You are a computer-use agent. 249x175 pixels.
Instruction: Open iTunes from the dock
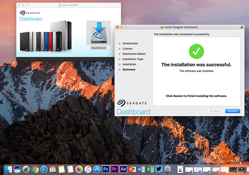[x=88, y=169]
